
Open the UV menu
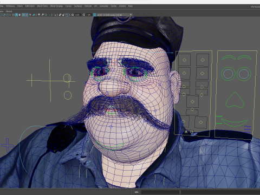tap(95, 6)
